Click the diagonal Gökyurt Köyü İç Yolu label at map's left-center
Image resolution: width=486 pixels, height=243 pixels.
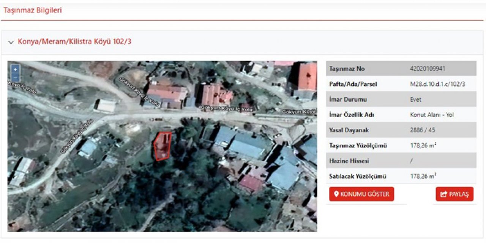(x=77, y=136)
